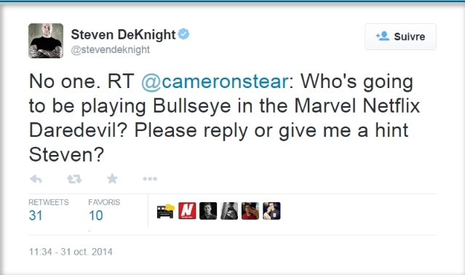This screenshot has width=465, height=275.
Task: Click the last retweeter avatar in the row
Action: (x=271, y=211)
